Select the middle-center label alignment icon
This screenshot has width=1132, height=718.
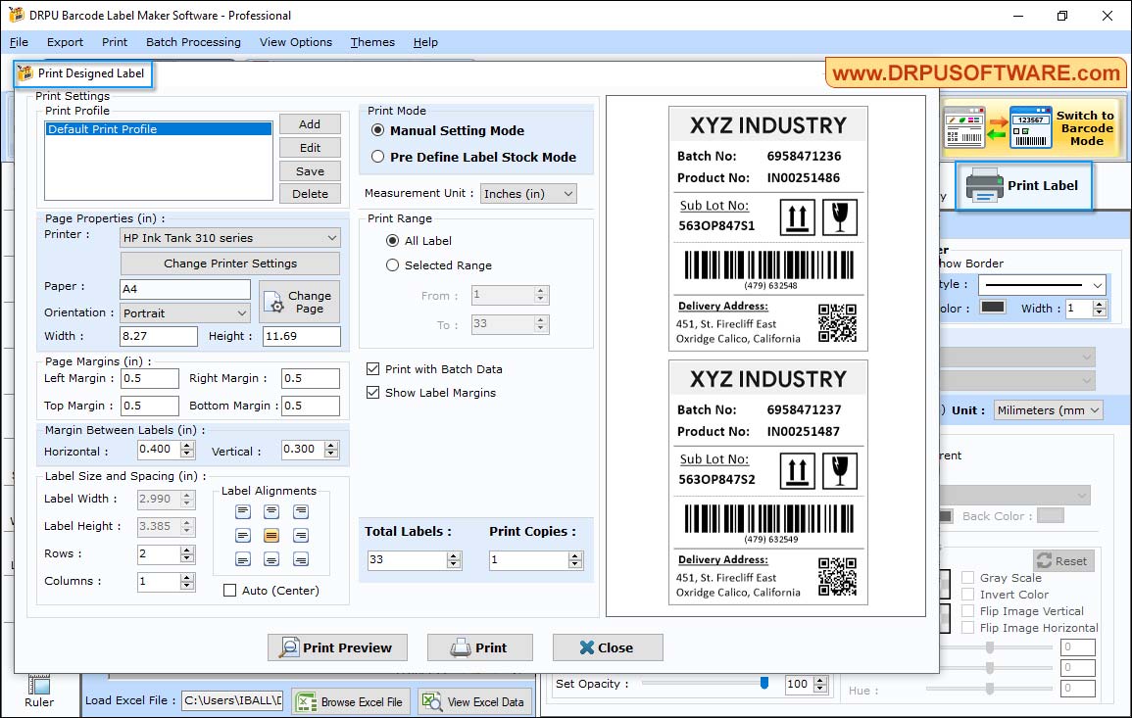click(271, 536)
